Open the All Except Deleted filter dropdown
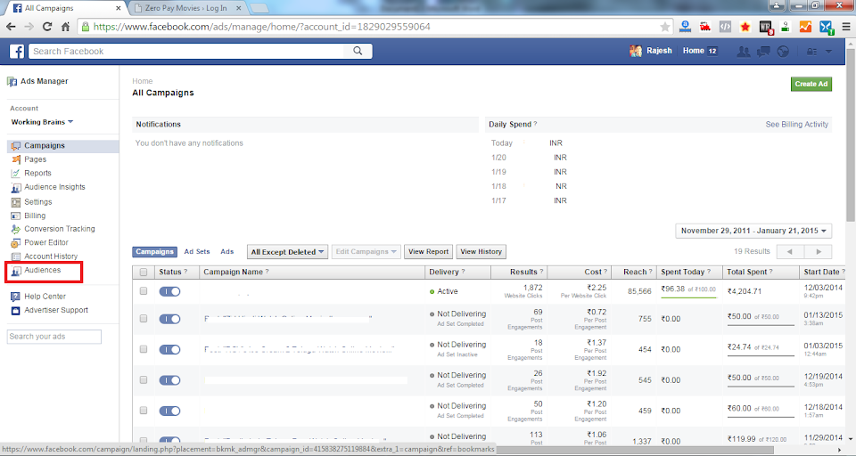 [287, 251]
